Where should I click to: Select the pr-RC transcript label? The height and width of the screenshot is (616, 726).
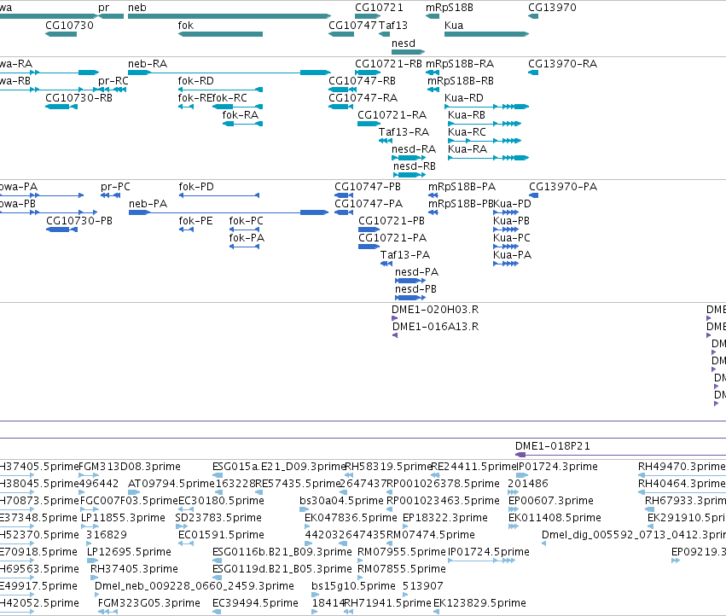tap(113, 81)
